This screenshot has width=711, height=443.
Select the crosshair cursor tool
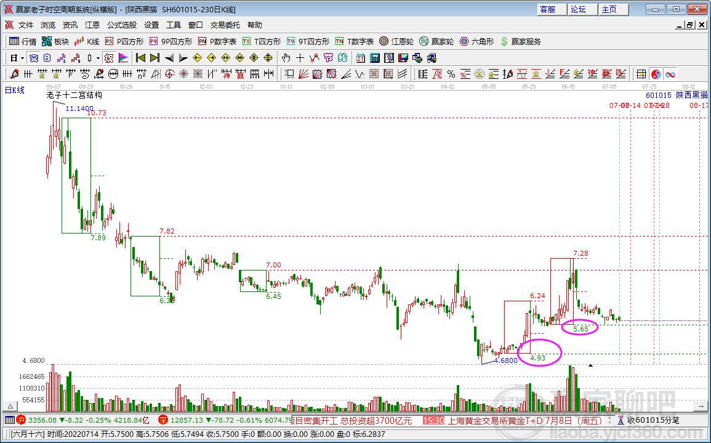(x=300, y=58)
